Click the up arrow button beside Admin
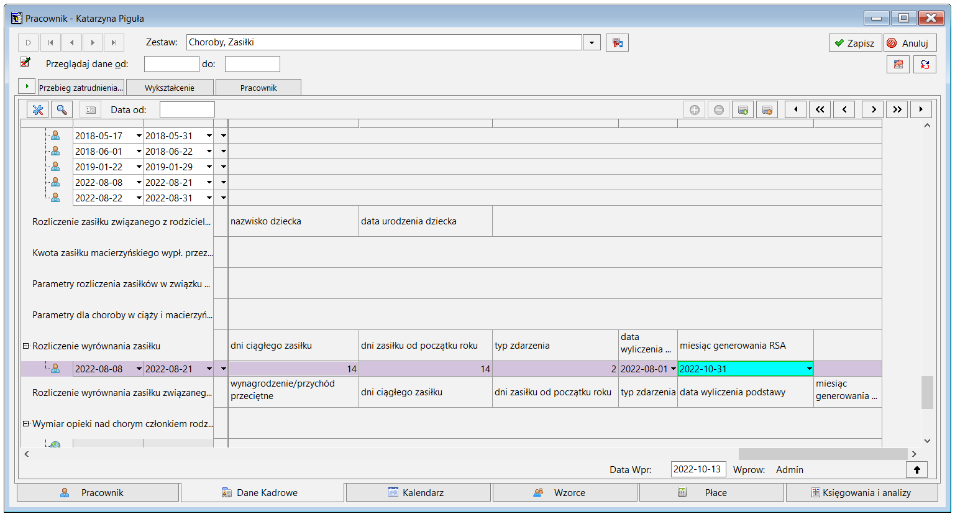 917,470
